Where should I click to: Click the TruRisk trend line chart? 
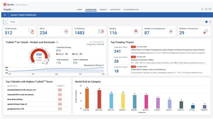56,70
